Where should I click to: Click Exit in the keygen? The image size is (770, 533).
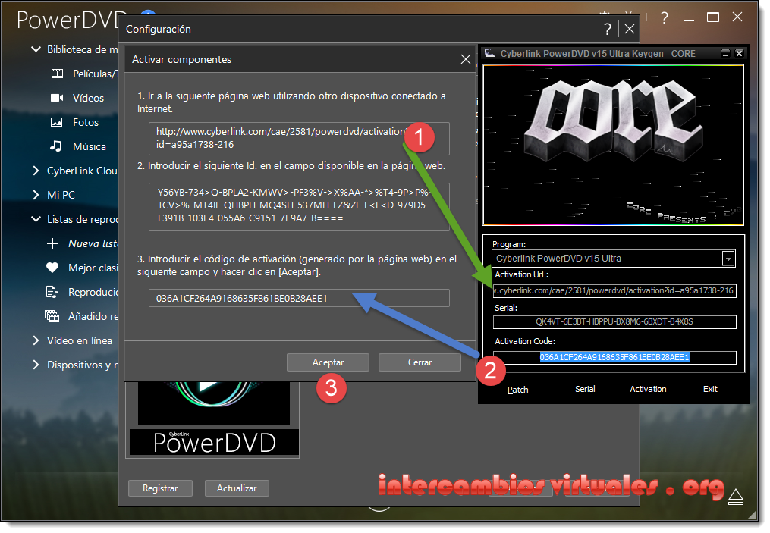point(710,389)
